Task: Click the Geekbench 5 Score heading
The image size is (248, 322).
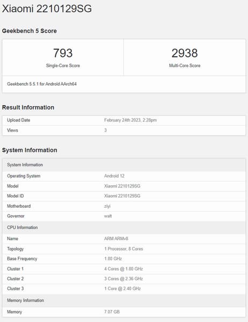Action: click(30, 31)
